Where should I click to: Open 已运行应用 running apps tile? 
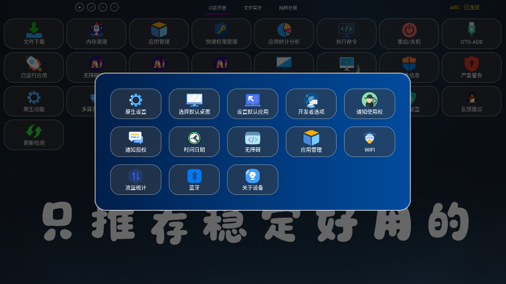tap(34, 67)
